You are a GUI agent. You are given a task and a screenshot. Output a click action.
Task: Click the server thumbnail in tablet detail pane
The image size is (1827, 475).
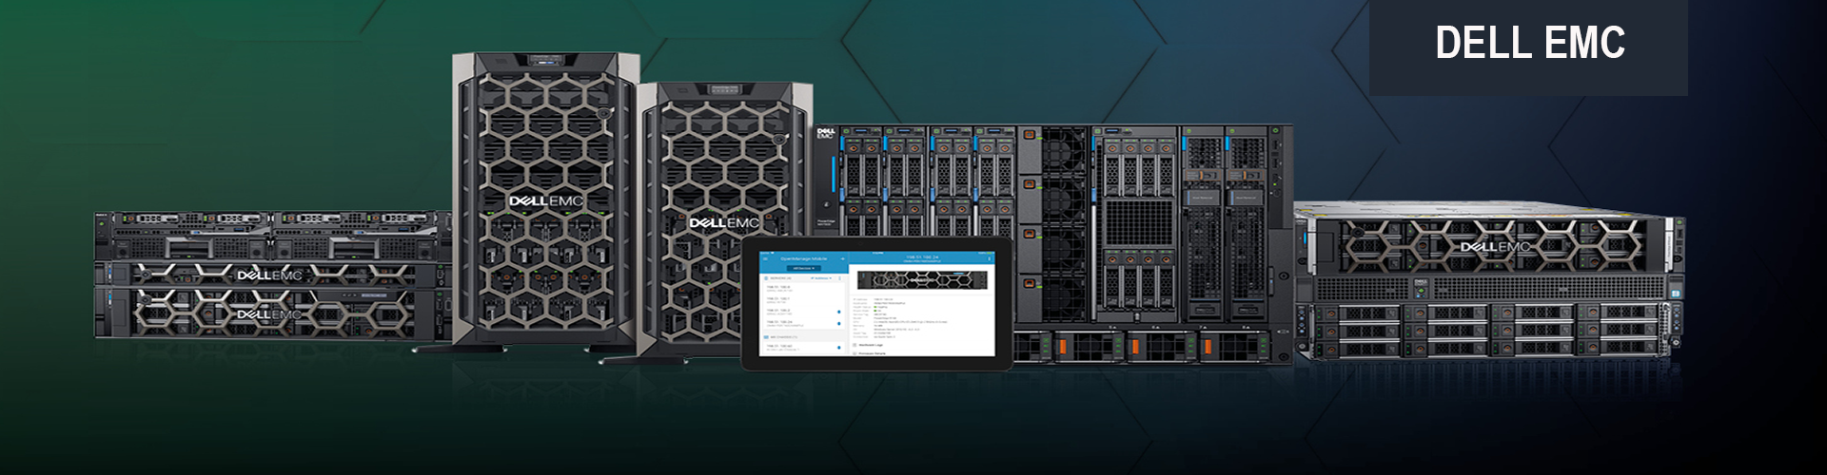922,279
